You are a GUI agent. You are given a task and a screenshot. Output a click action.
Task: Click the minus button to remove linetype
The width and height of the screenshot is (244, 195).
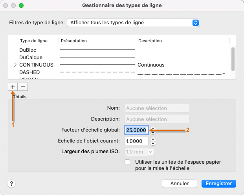23,87
